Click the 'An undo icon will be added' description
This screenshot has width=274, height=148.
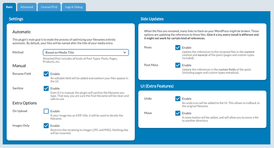[221, 105]
